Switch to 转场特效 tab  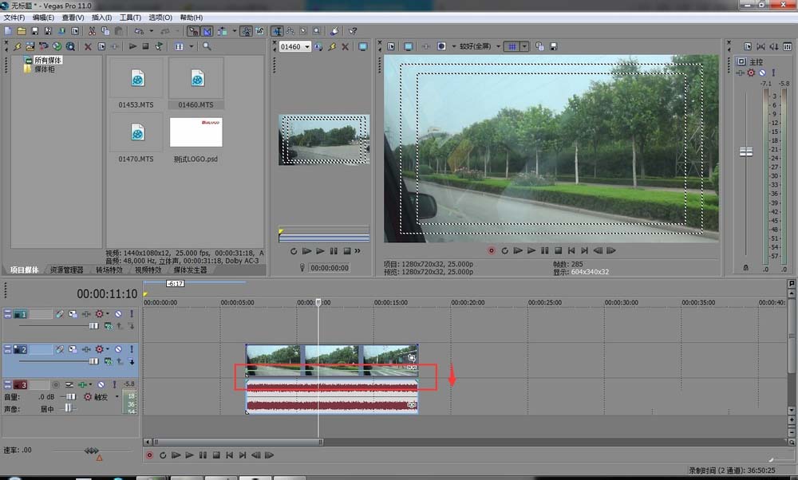click(x=109, y=270)
